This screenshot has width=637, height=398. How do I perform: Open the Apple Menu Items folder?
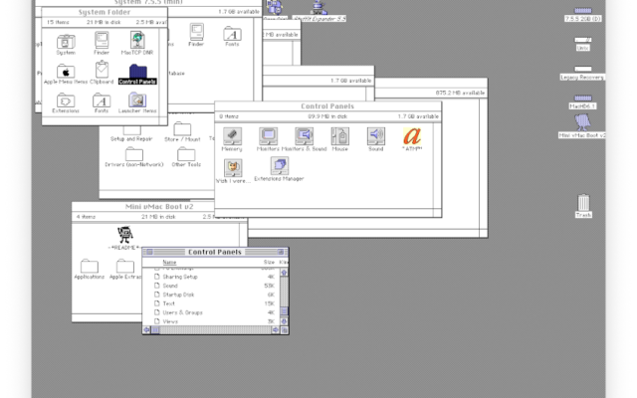[66, 72]
